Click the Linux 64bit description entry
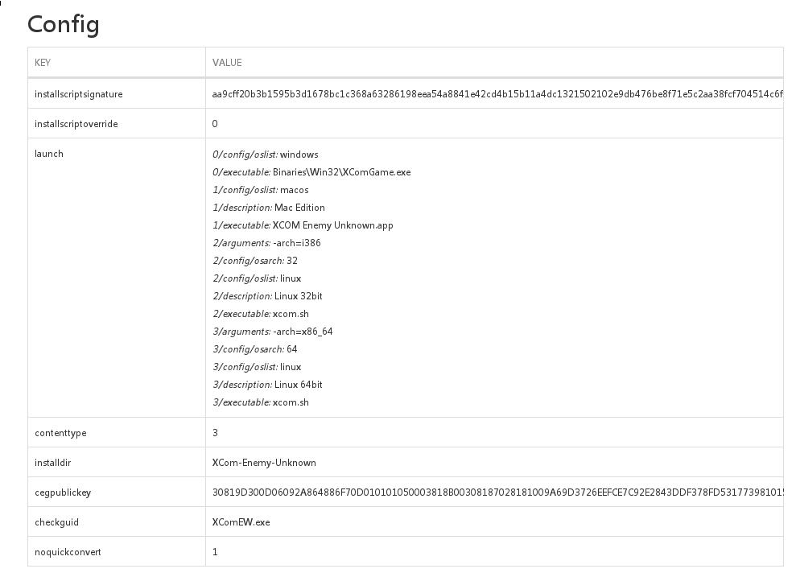This screenshot has width=796, height=577. [x=267, y=385]
